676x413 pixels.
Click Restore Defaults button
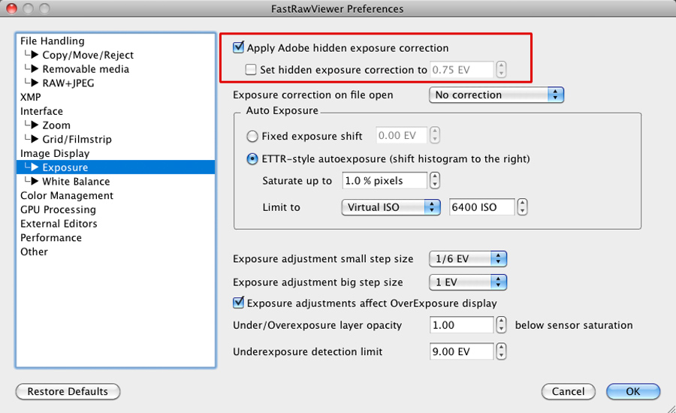(x=68, y=392)
